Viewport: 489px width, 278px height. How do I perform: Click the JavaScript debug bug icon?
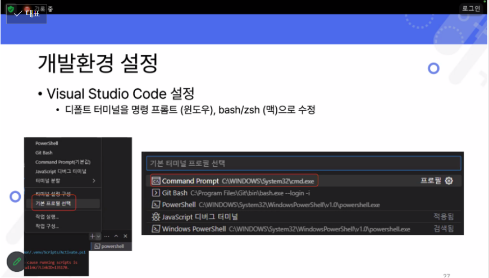point(156,217)
